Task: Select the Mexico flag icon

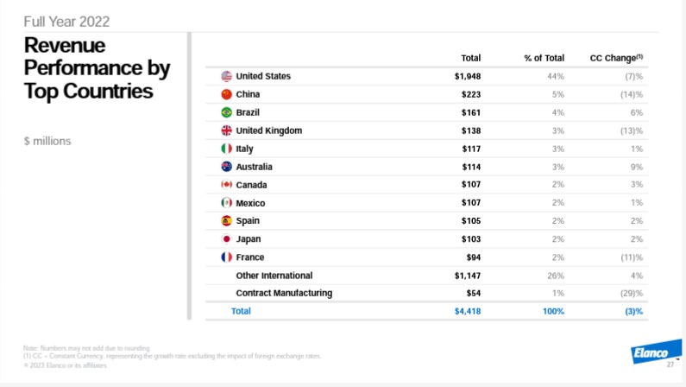Action: click(227, 203)
